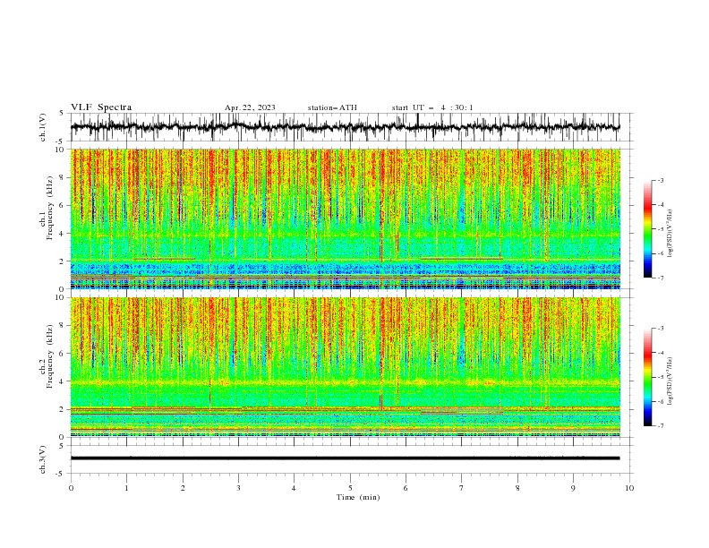Click the "-3" label on ch.1 color bar
The image size is (709, 548).
coord(661,180)
